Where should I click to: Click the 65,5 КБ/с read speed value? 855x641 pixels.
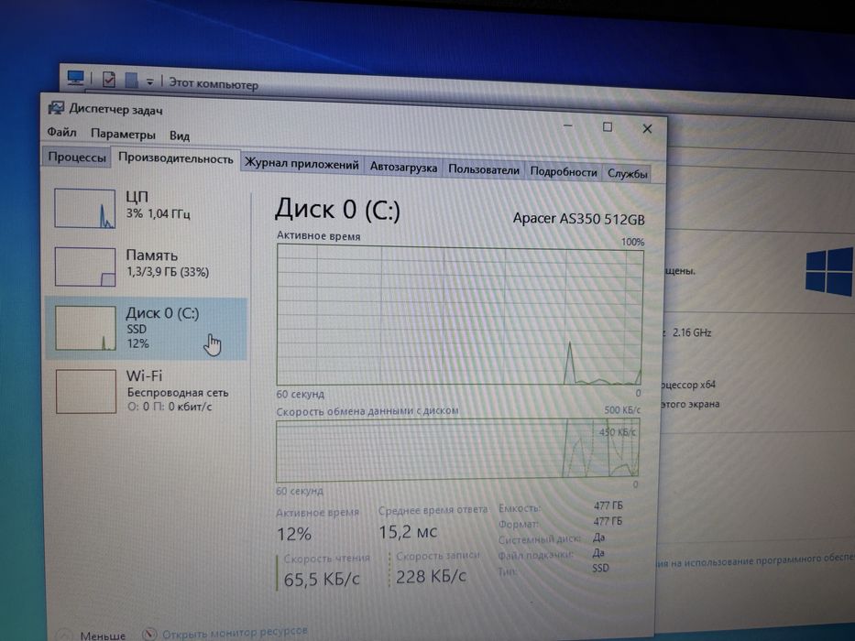322,579
